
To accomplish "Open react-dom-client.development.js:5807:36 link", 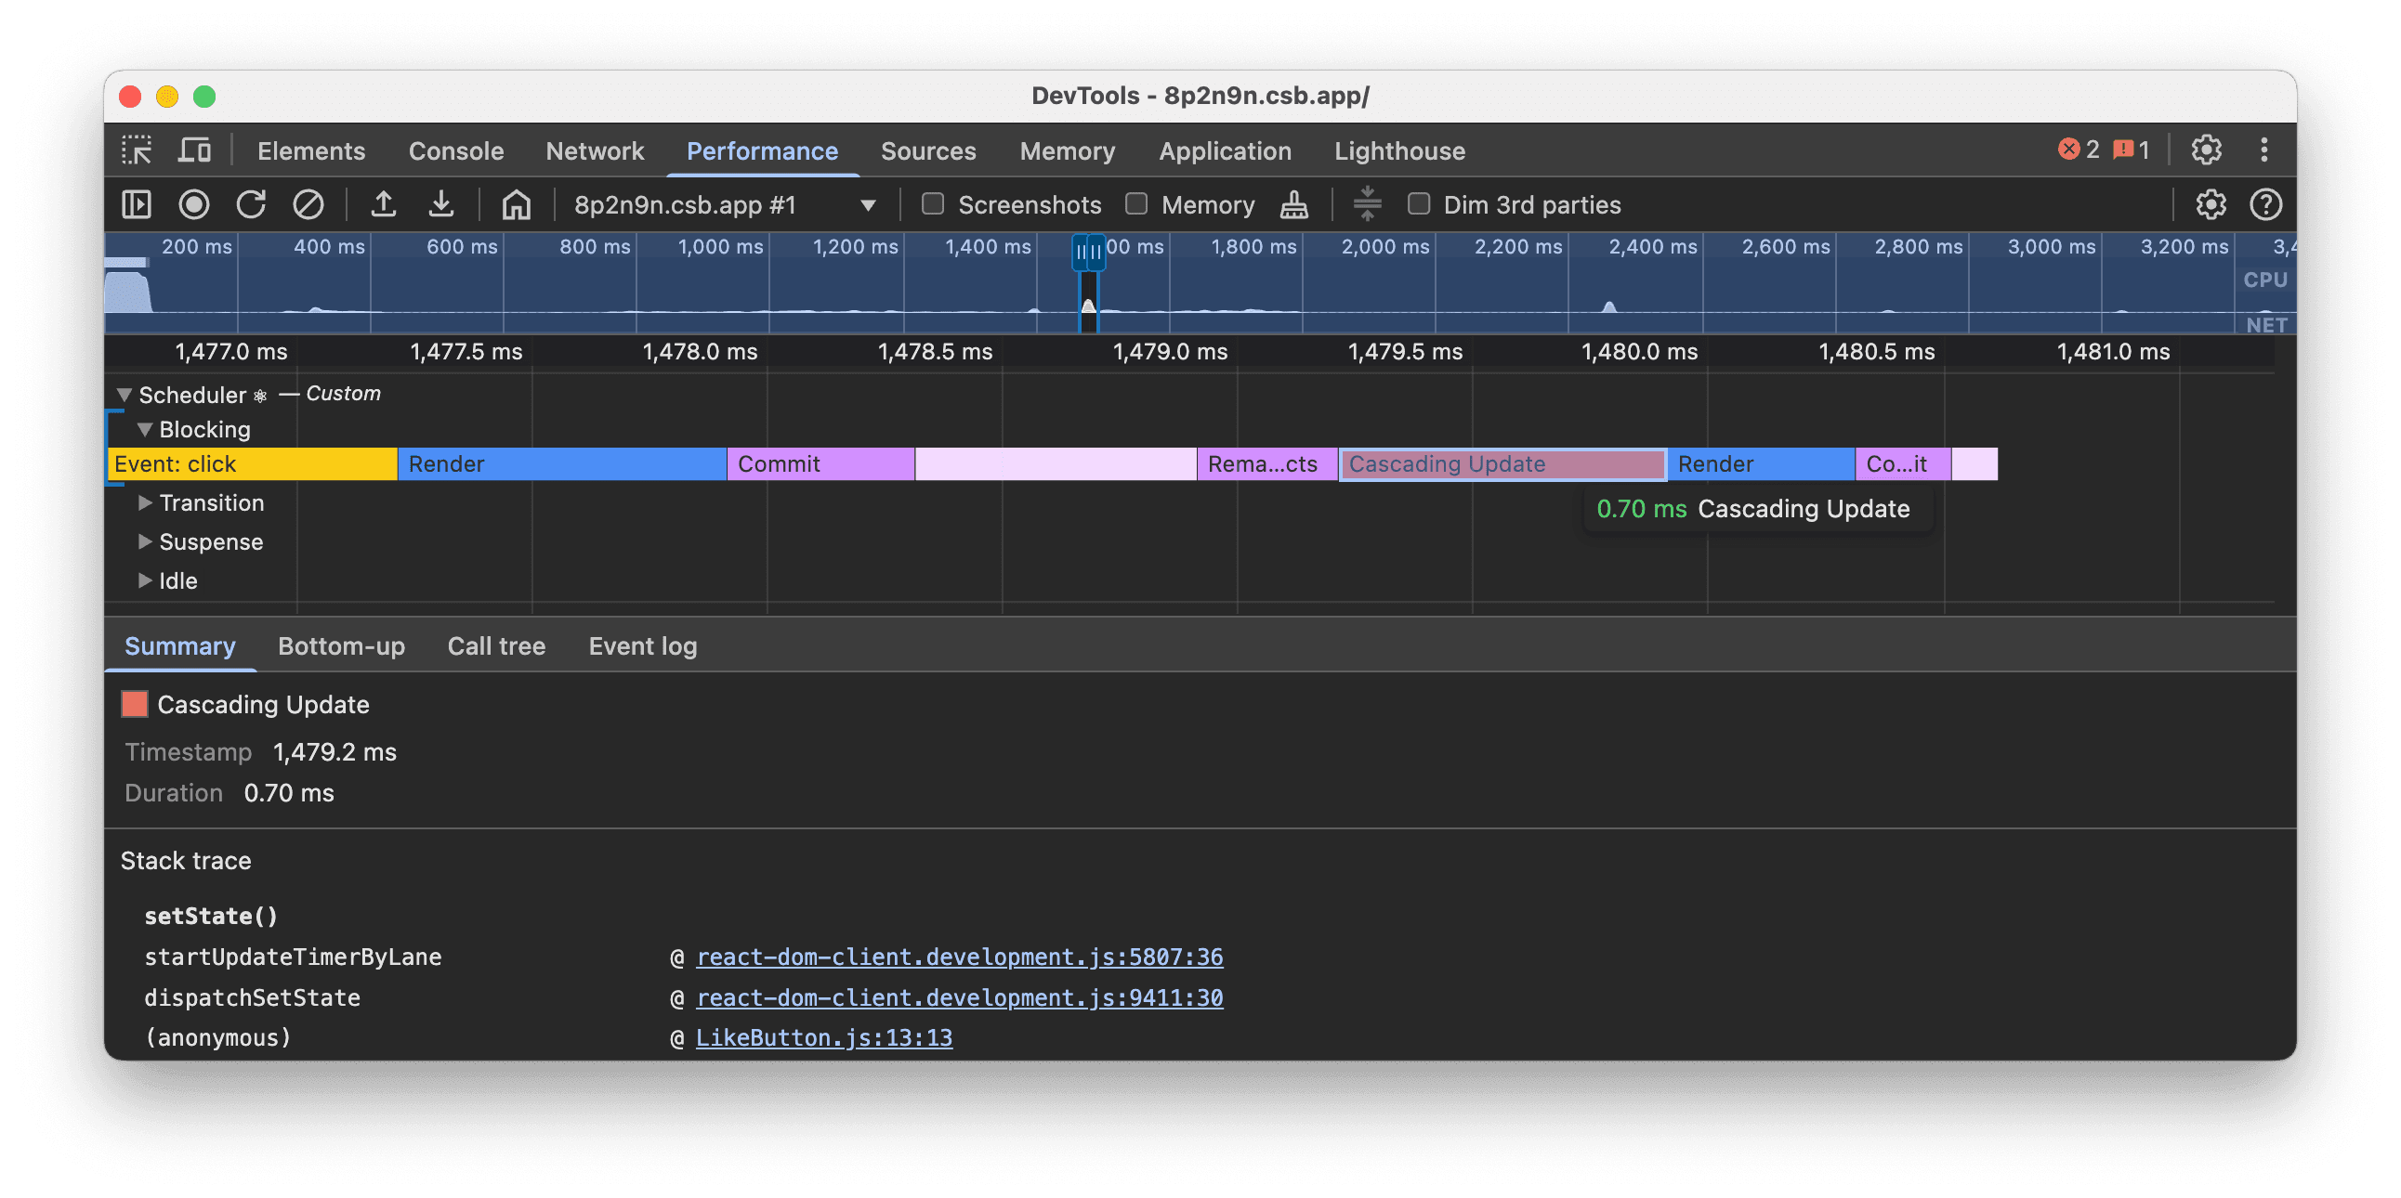I will (x=959, y=957).
